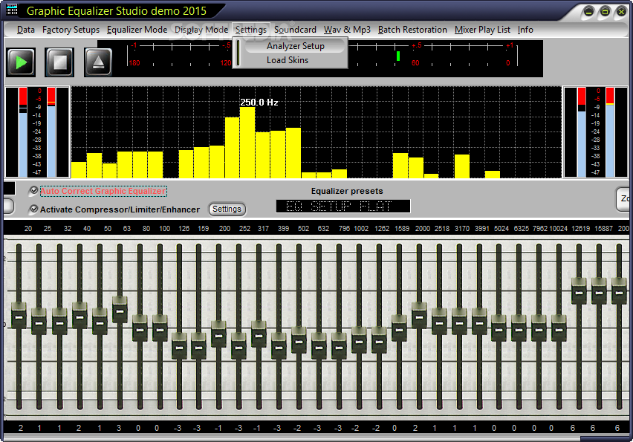This screenshot has width=633, height=442.
Task: Start playback with the green Play button
Action: (21, 62)
